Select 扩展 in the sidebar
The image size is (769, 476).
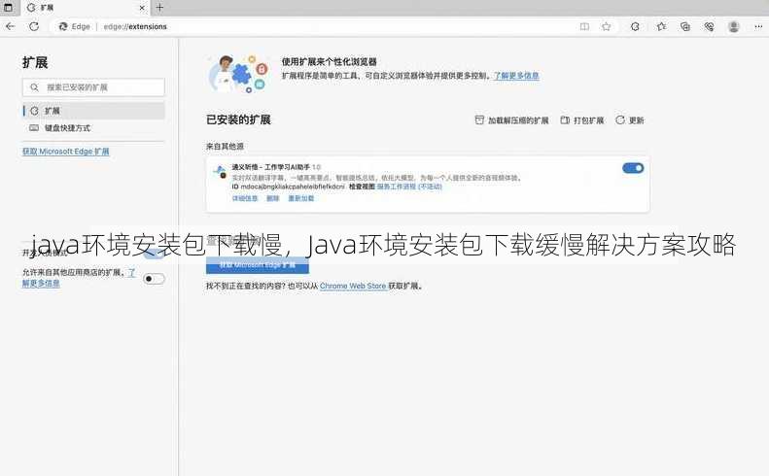coord(93,111)
